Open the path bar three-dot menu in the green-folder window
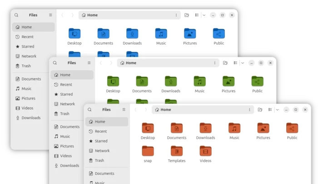 pos(214,63)
